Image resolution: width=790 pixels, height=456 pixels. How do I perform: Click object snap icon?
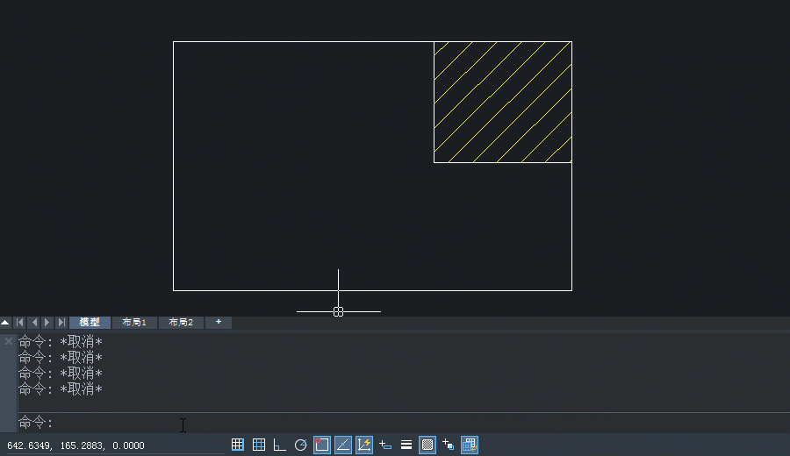click(x=322, y=445)
